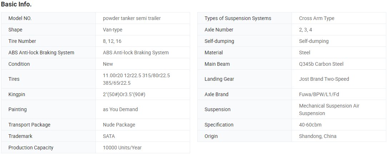Click the powder tanker semi trailer value
This screenshot has width=387, height=154.
pyautogui.click(x=132, y=18)
